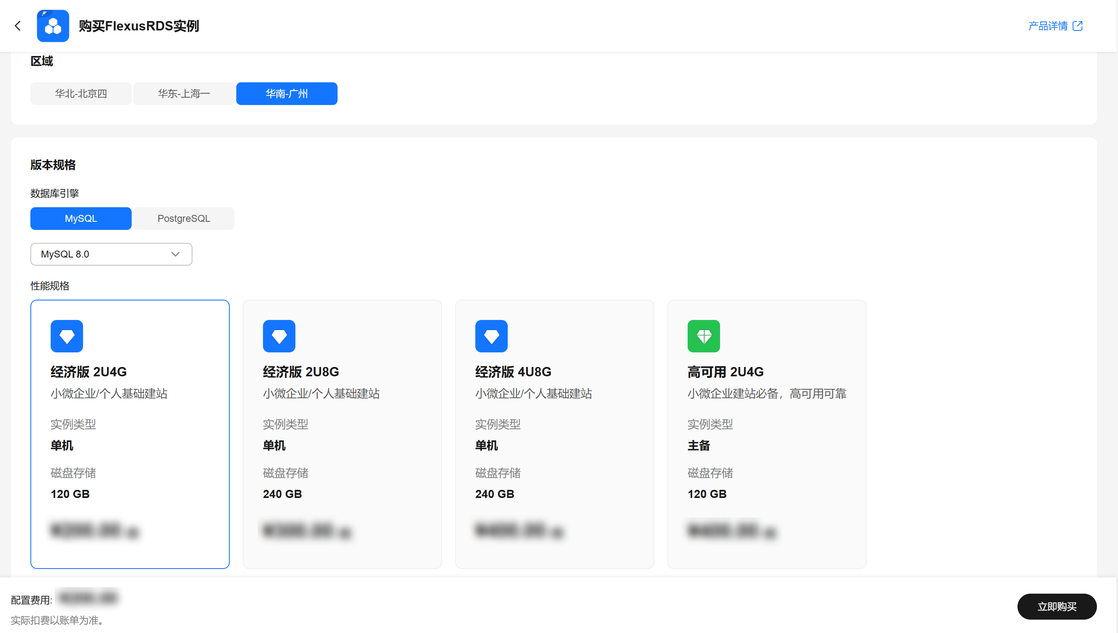Click the FlexusRDS product logo icon
The image size is (1118, 633).
(53, 26)
